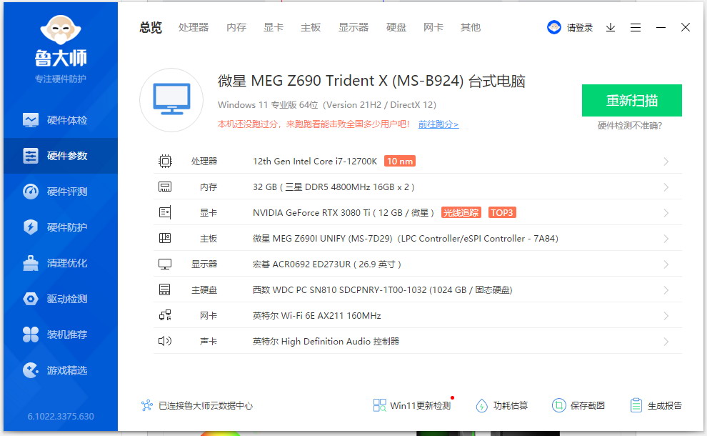
Task: Run Win11更新检测 from the bottom bar
Action: point(412,405)
